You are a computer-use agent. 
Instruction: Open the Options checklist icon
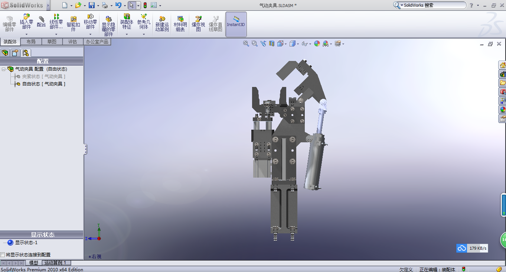pyautogui.click(x=154, y=5)
